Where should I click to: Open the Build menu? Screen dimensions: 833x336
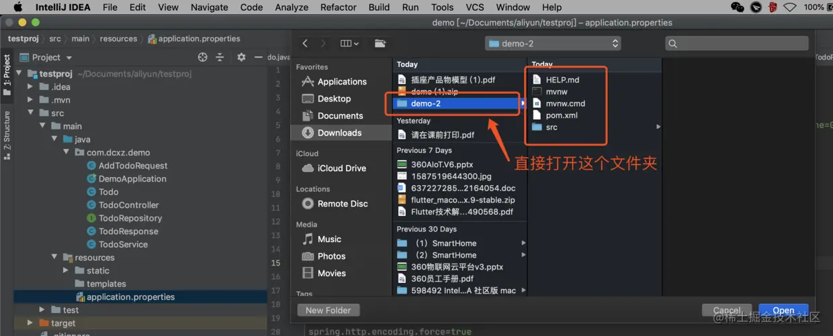379,7
